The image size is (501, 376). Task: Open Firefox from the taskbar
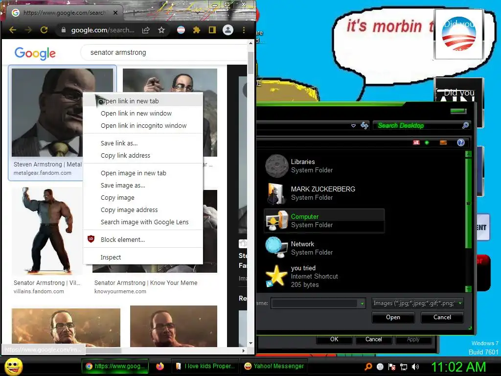click(160, 366)
